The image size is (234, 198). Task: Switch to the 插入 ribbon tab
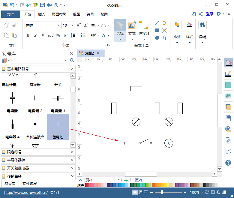pyautogui.click(x=41, y=14)
